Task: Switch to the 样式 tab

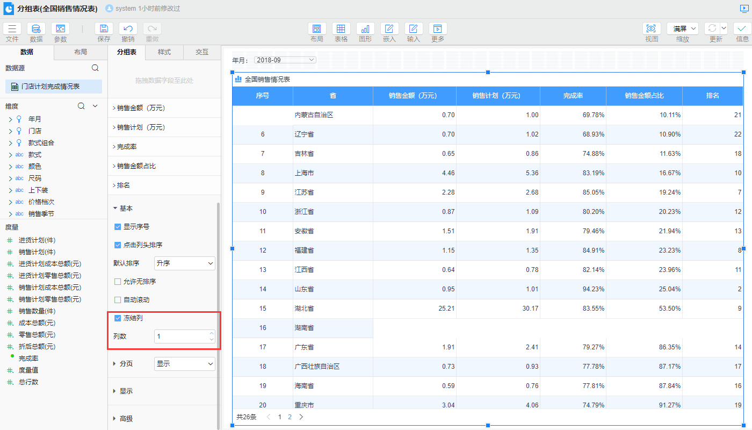Action: (164, 52)
